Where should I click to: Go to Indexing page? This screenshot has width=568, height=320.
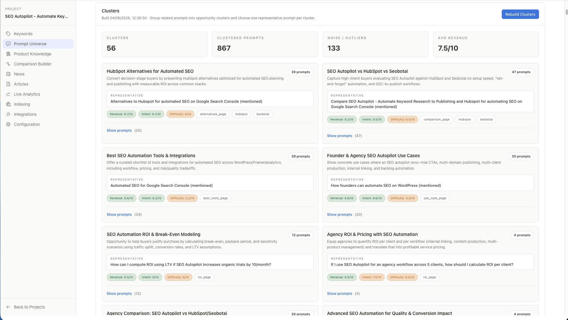[x=38, y=104]
